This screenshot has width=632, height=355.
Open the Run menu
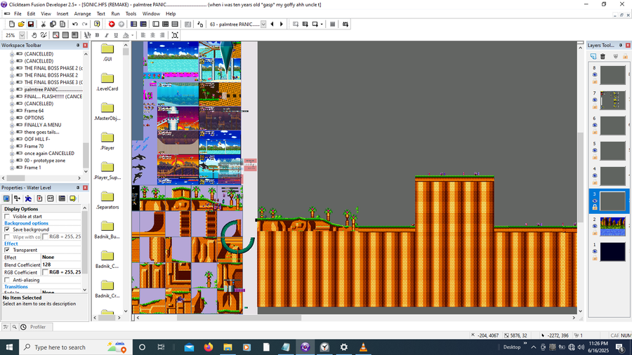115,14
